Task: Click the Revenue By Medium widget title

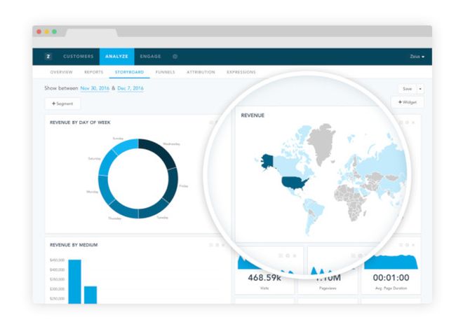Action: 74,245
